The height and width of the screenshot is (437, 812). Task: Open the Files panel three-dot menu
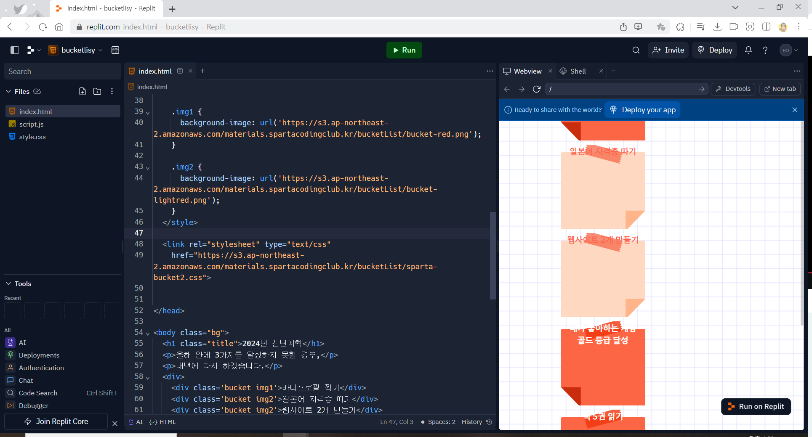coord(112,91)
